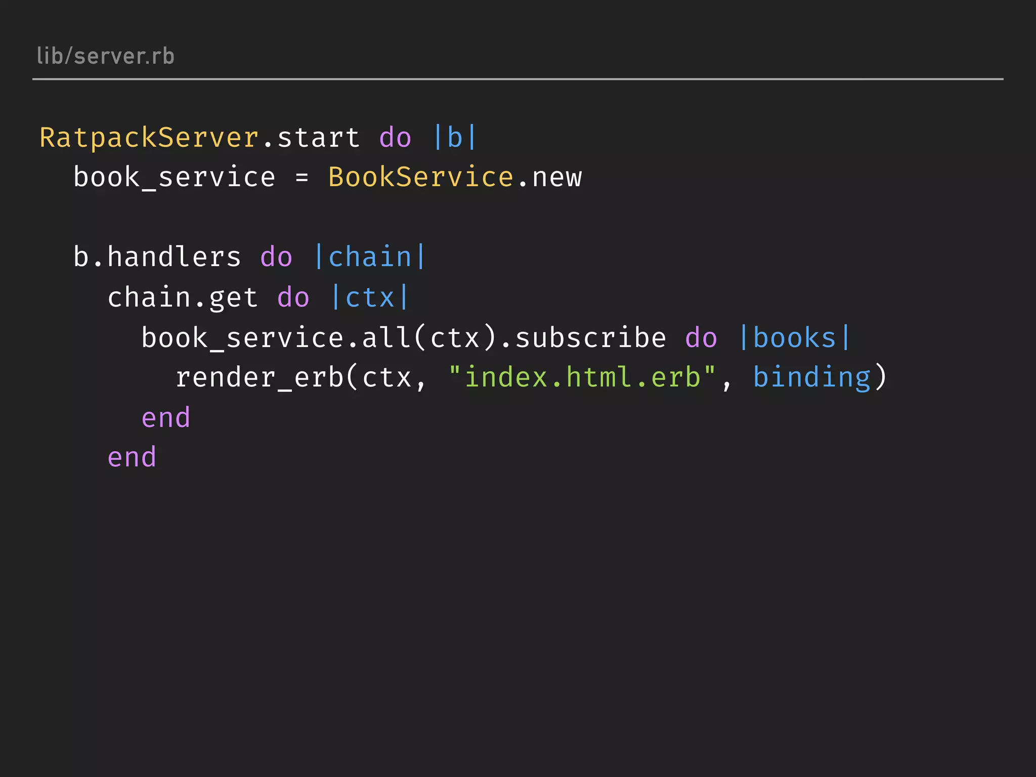Click the render_erb method call
1036x777 pixels.
point(260,378)
